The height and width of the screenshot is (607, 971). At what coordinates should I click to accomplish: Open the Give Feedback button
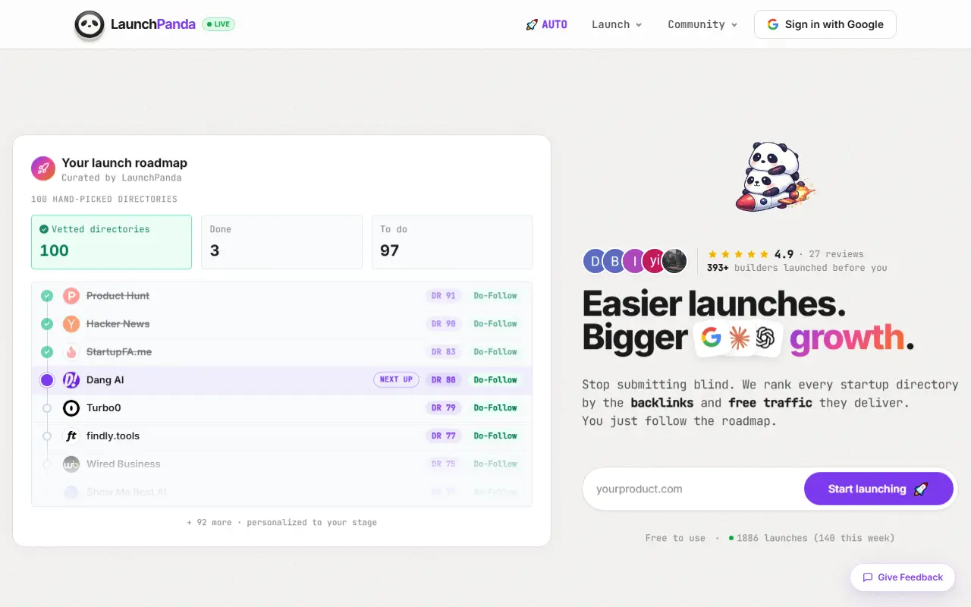click(903, 577)
